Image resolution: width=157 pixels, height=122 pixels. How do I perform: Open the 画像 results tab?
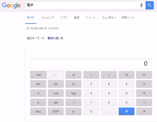[77, 17]
